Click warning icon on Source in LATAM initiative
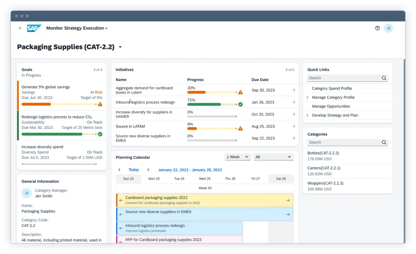 (x=240, y=128)
